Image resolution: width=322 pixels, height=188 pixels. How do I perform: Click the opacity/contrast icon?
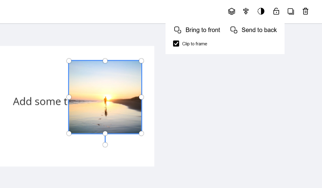click(x=261, y=11)
